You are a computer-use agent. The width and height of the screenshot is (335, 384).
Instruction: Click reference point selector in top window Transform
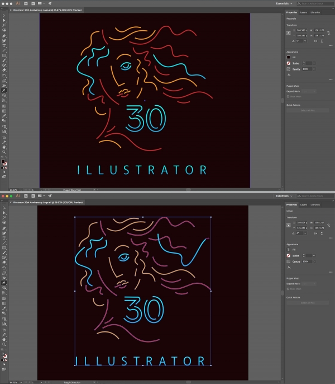289,33
